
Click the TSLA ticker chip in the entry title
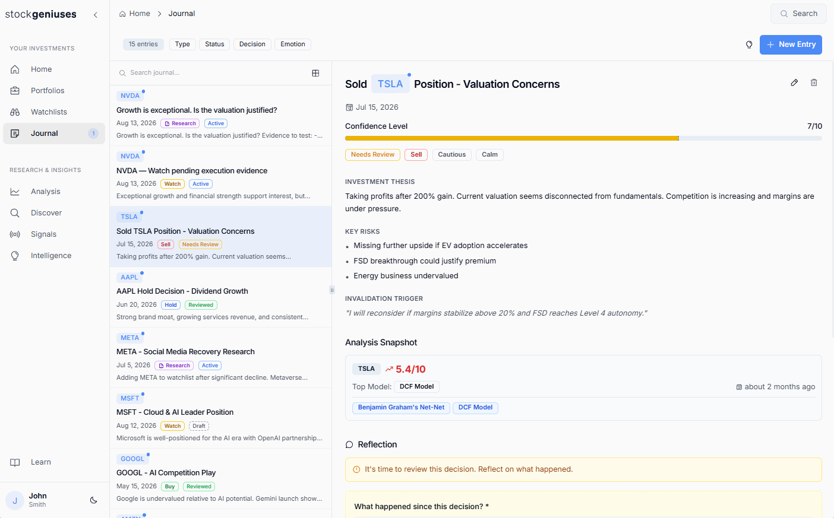[390, 84]
